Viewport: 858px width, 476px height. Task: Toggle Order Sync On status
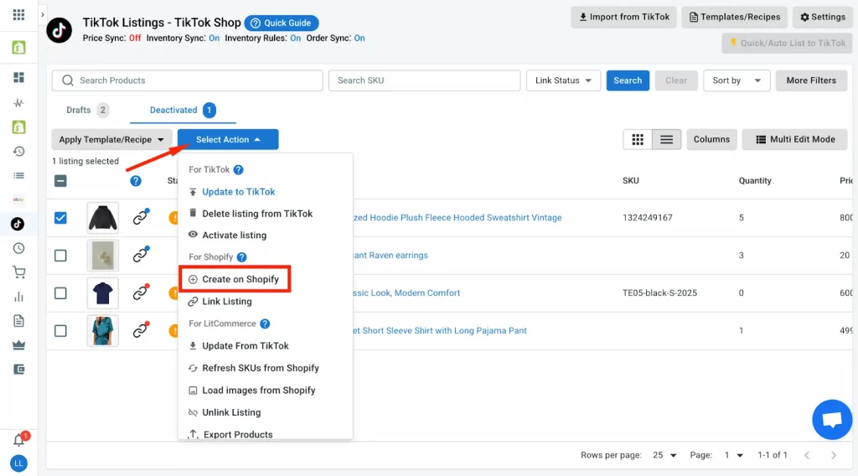[x=359, y=39]
